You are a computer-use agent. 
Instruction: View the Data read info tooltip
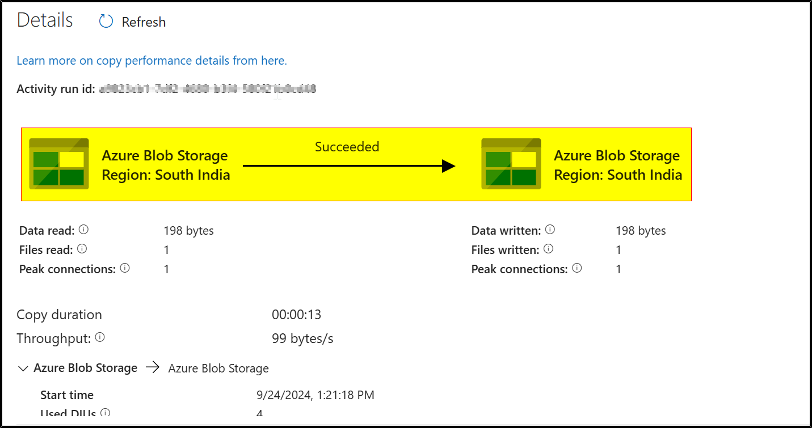83,229
